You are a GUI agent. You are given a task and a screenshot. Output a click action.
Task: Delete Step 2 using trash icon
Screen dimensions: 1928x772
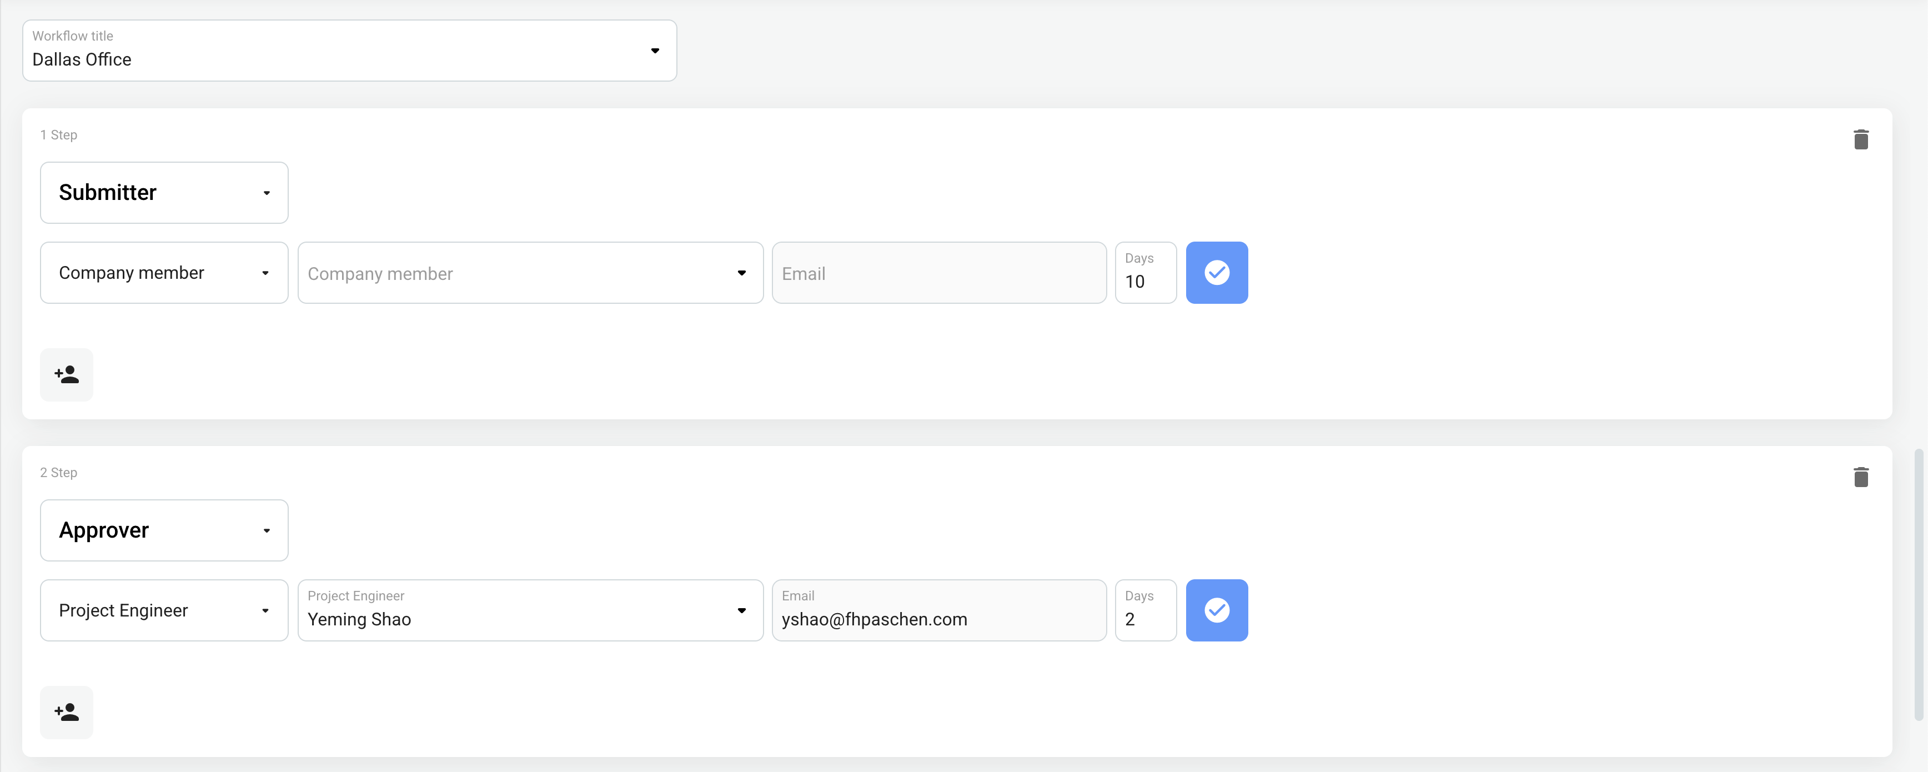(x=1861, y=477)
